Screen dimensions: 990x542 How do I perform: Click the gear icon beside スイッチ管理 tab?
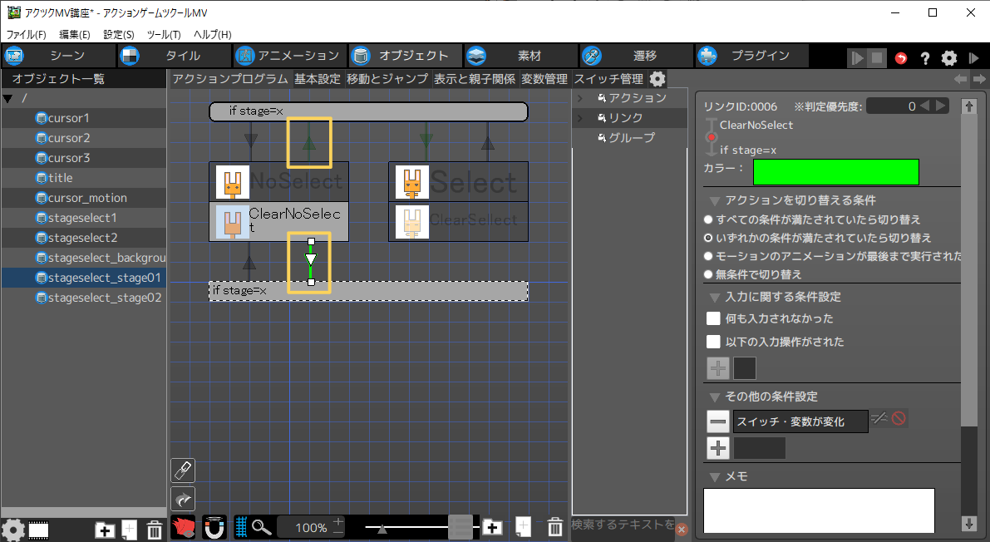(x=657, y=79)
